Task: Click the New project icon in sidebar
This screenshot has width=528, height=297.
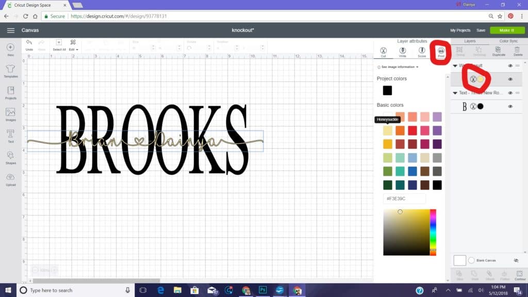Action: click(x=10, y=49)
